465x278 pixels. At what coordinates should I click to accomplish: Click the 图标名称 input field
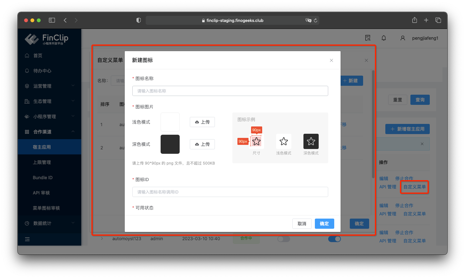[230, 91]
